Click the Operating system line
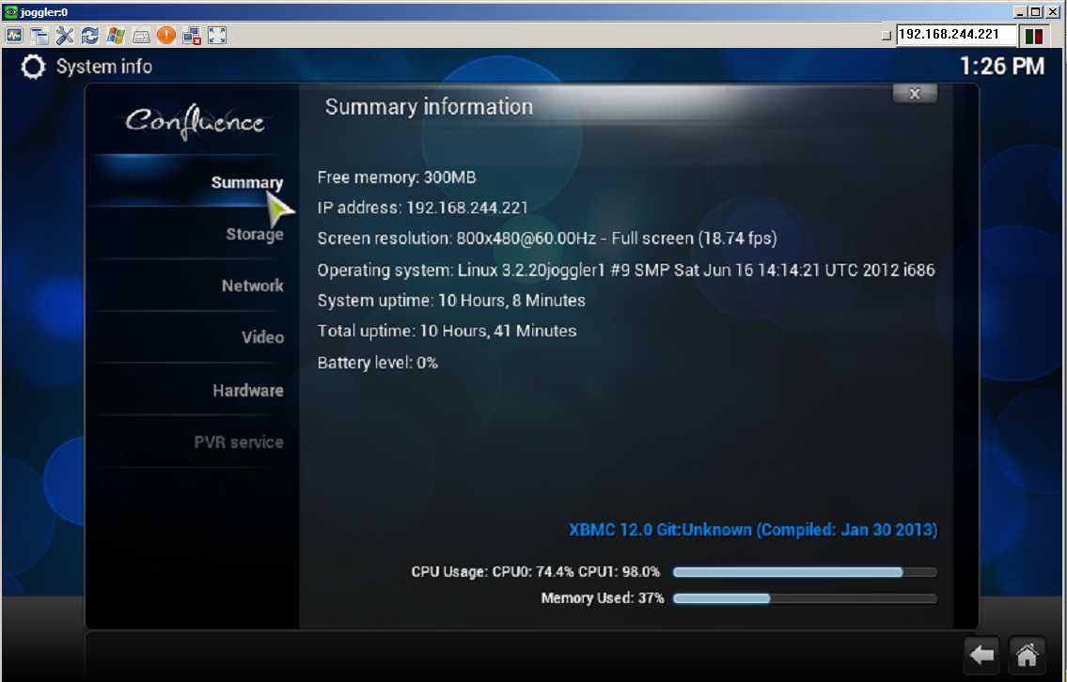The height and width of the screenshot is (682, 1067). point(626,270)
